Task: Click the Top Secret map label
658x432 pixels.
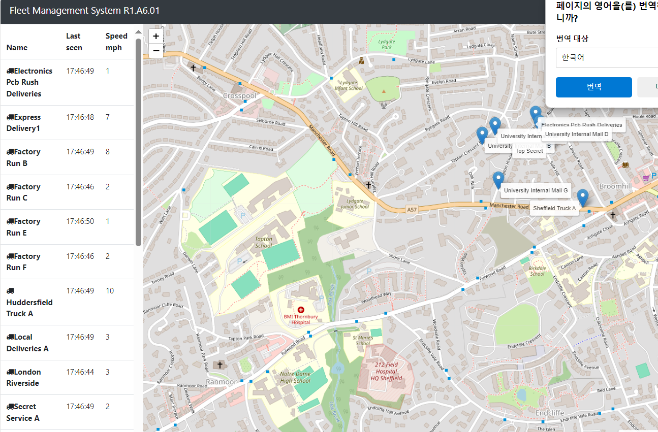Action: click(529, 151)
